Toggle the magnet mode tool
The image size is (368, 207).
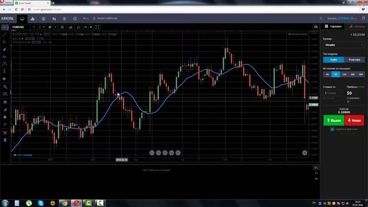[5, 102]
